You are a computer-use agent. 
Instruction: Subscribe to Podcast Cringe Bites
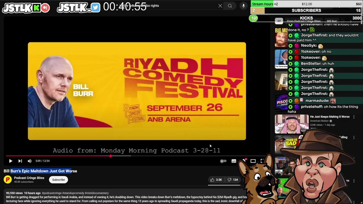[58, 180]
